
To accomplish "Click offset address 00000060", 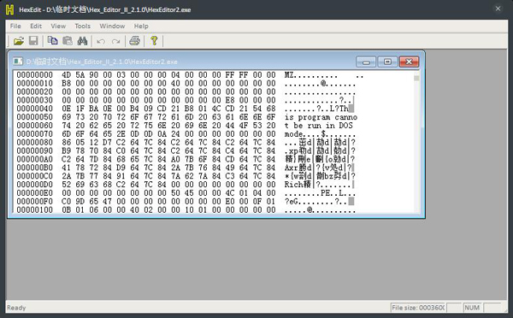I will [x=35, y=126].
